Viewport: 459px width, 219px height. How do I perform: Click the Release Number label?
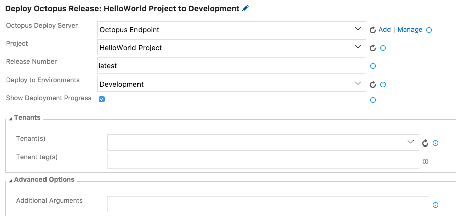[31, 61]
